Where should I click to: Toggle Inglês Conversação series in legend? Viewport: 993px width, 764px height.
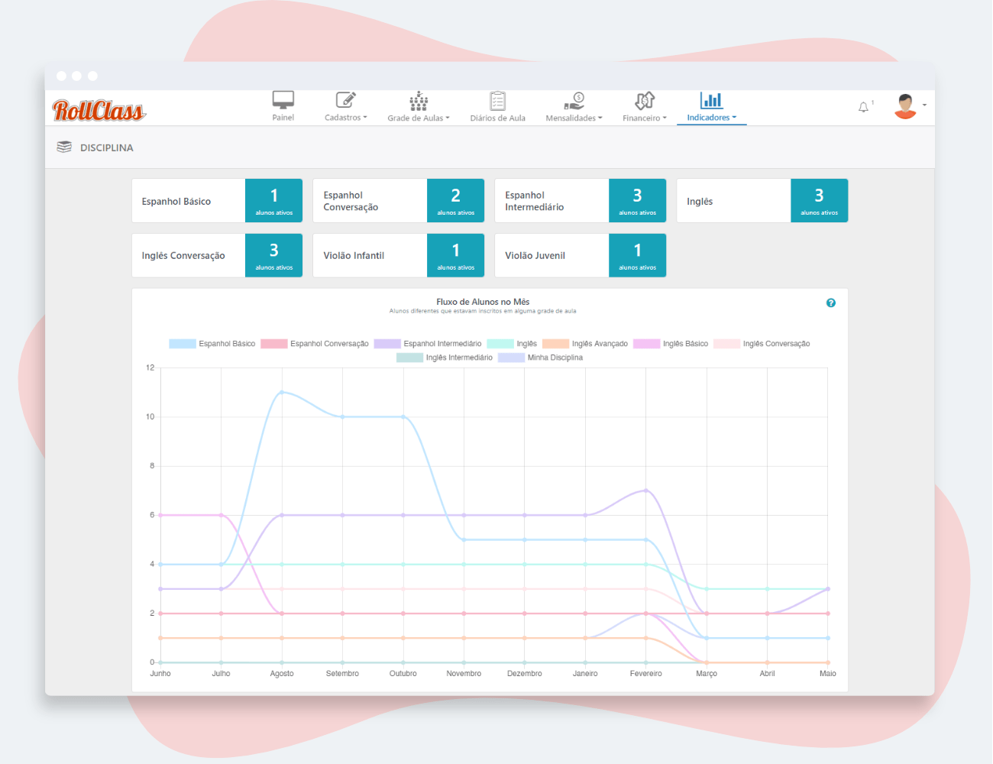[762, 344]
